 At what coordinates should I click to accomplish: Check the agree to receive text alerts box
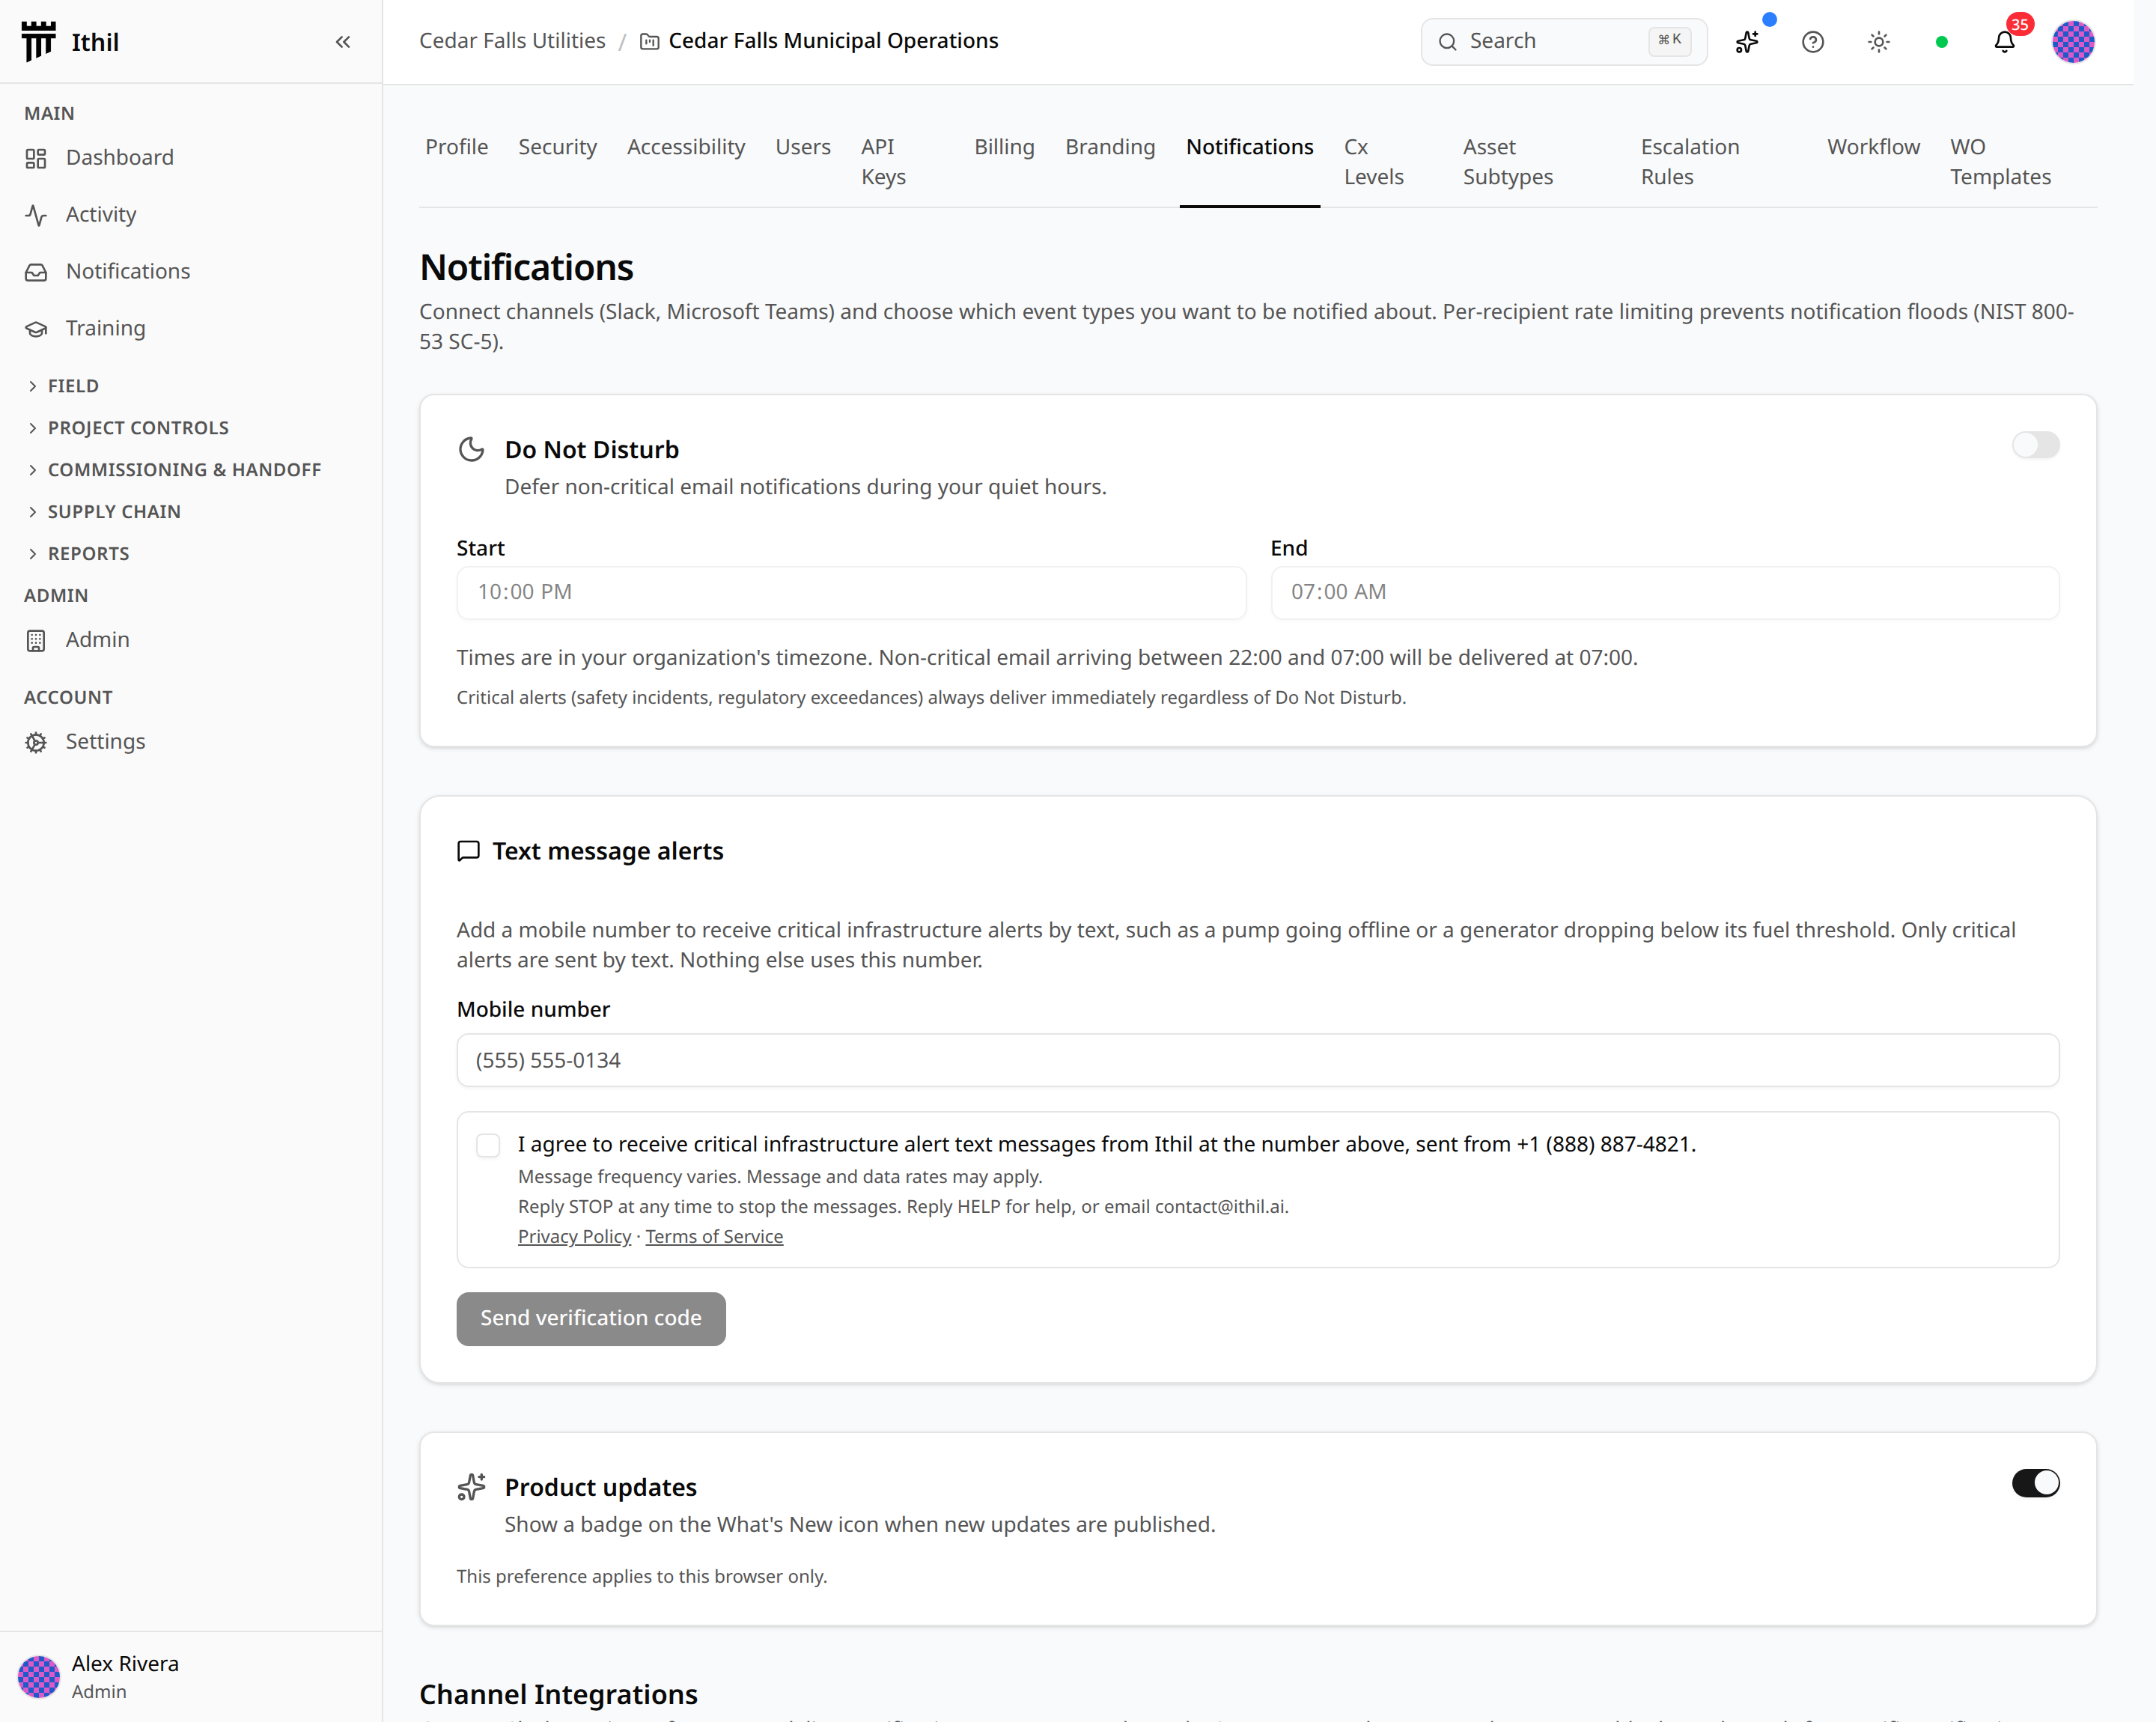(x=488, y=1145)
